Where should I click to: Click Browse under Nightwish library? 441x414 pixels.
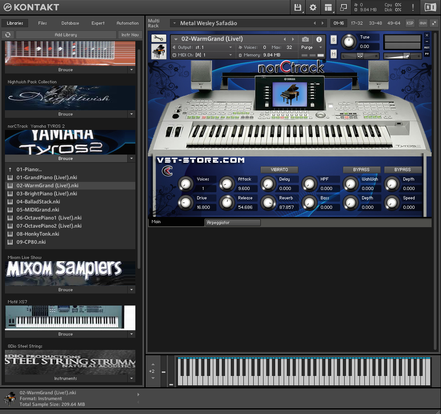[65, 114]
